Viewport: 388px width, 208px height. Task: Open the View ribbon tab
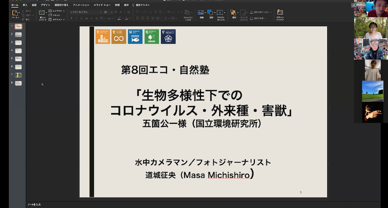tap(126, 5)
